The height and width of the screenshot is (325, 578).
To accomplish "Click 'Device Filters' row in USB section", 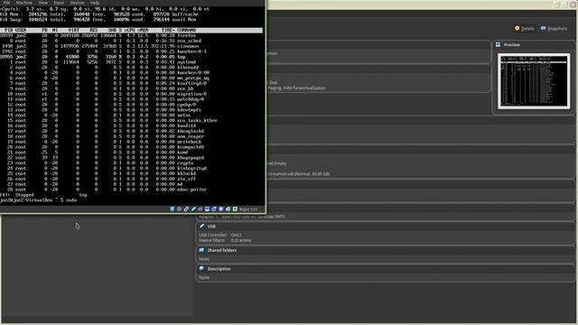I will tap(225, 240).
